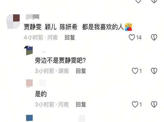Tap the heart icon of the comment above 贾静雯 comment
Viewport: 164px width, 122px height.
tap(138, 1)
